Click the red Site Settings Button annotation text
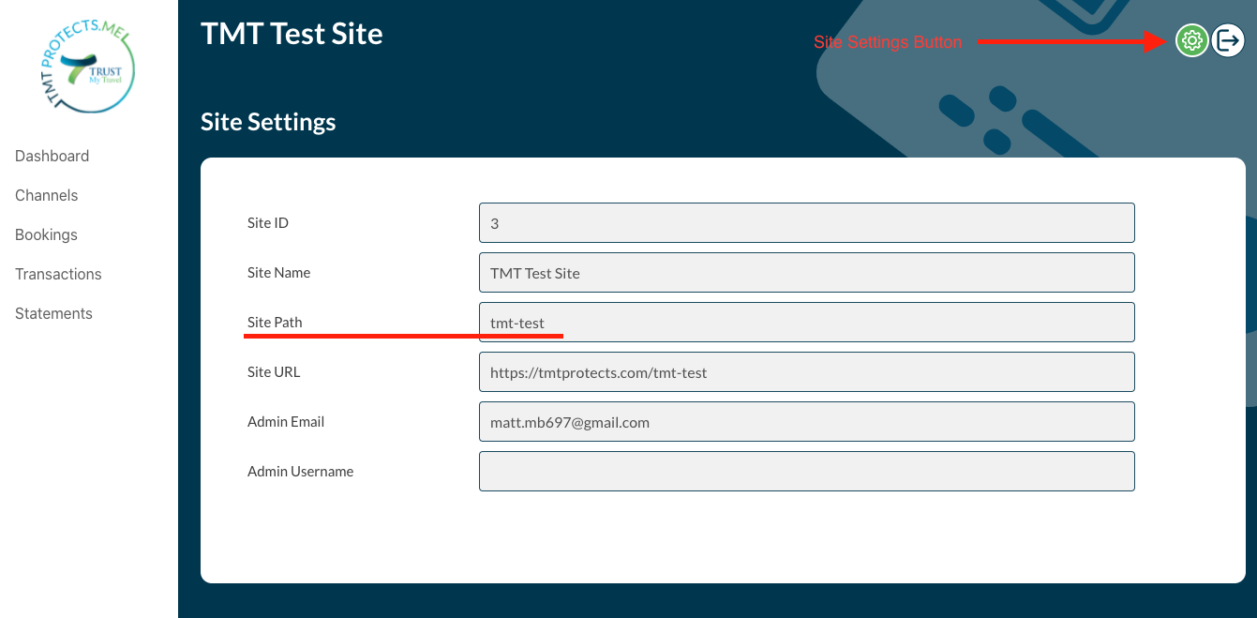 tap(888, 41)
